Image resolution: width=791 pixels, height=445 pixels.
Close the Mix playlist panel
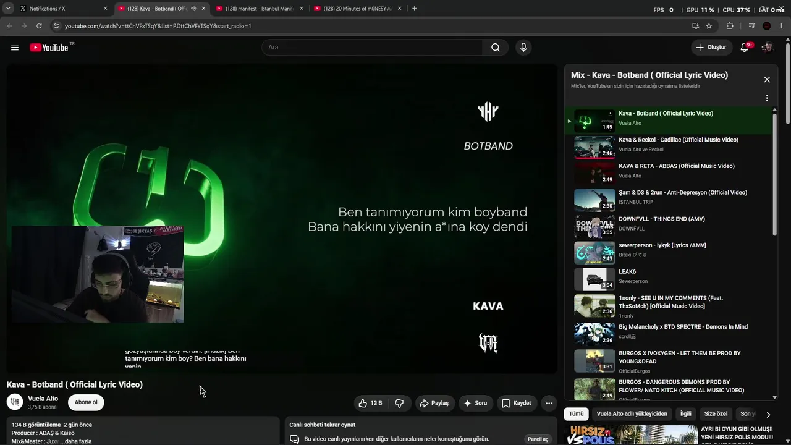tap(767, 80)
